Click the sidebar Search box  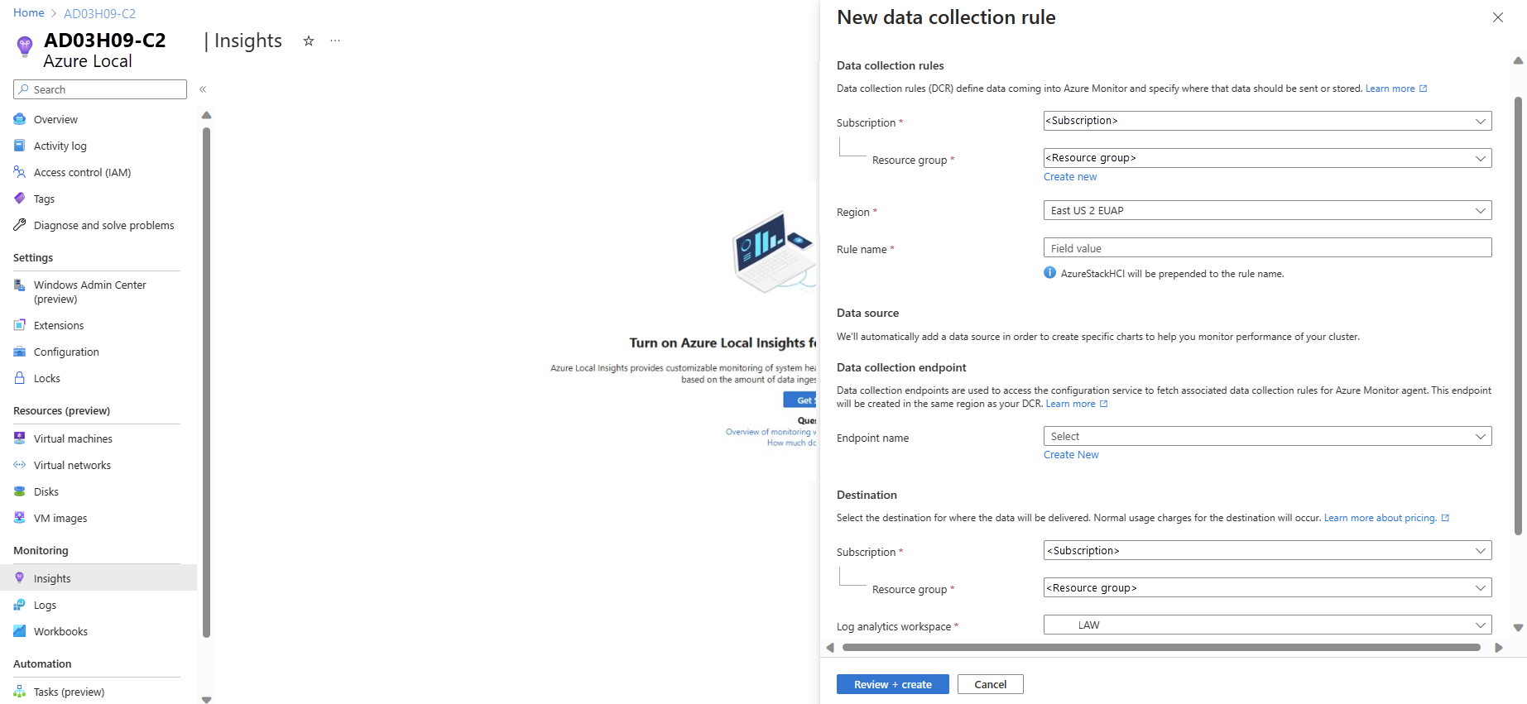click(100, 89)
